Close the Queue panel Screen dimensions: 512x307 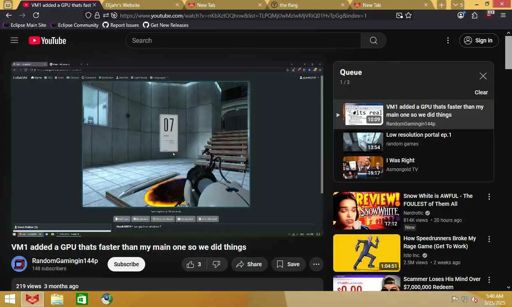point(483,76)
